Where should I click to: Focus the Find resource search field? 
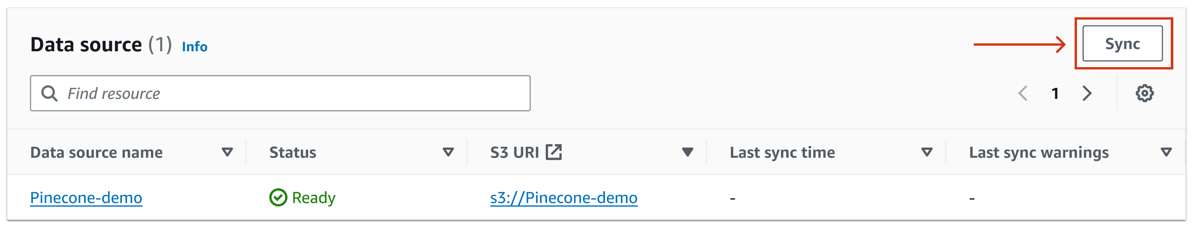pos(280,93)
